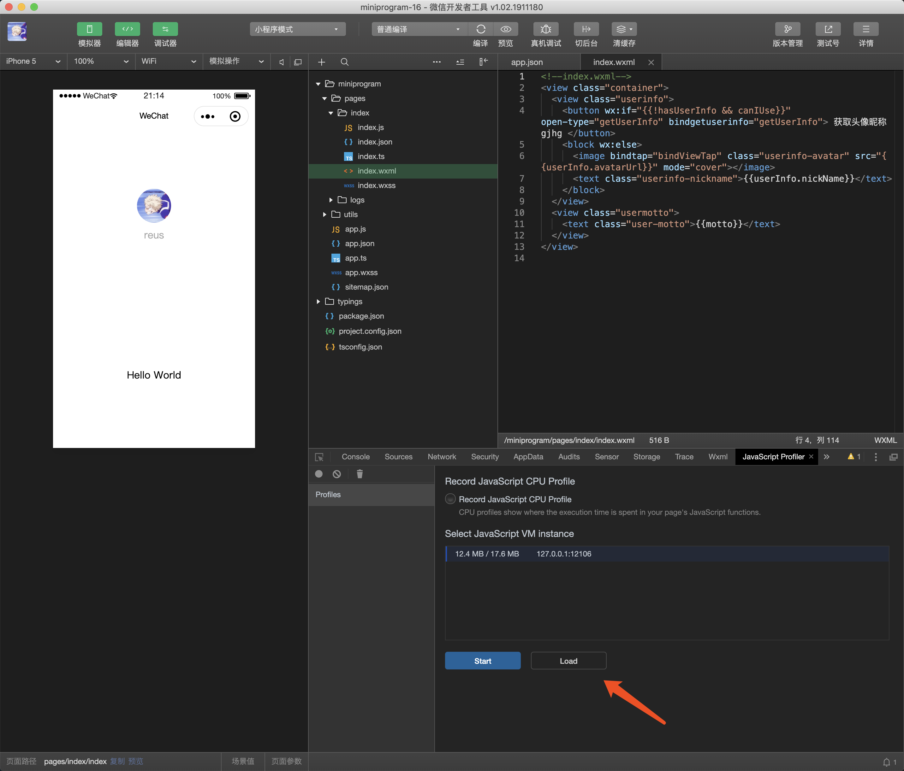
Task: Switch to the Wxml tab
Action: click(x=718, y=456)
